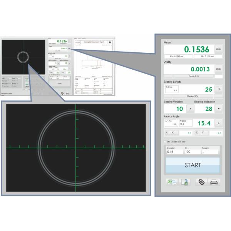This screenshot has height=231, width=231.
Task: Click the Excel delete icon beside export icon
Action: [184, 182]
